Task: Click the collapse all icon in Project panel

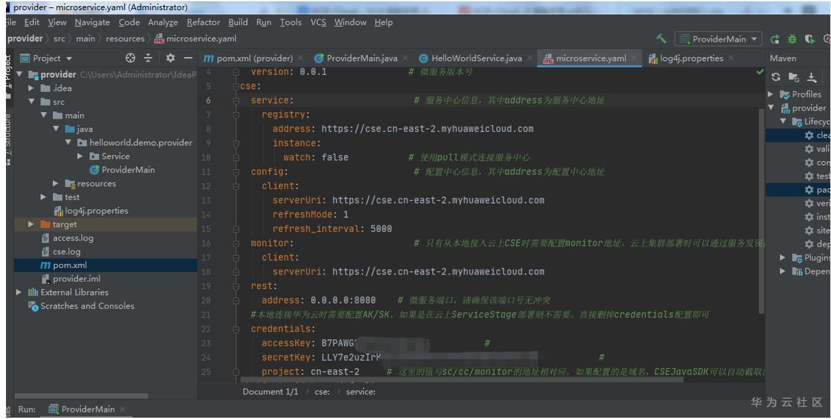Action: pyautogui.click(x=148, y=58)
